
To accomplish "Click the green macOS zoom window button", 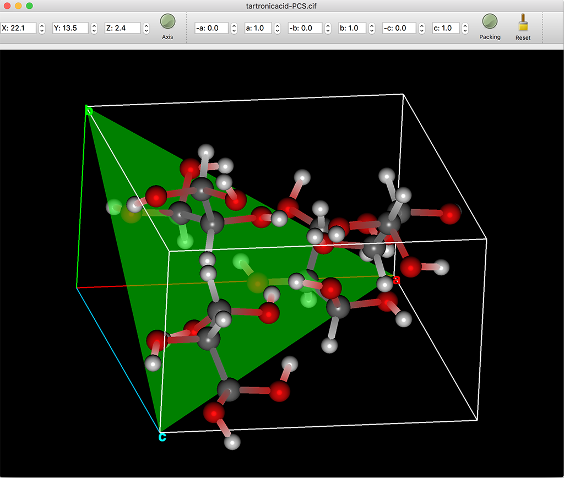I will [29, 6].
